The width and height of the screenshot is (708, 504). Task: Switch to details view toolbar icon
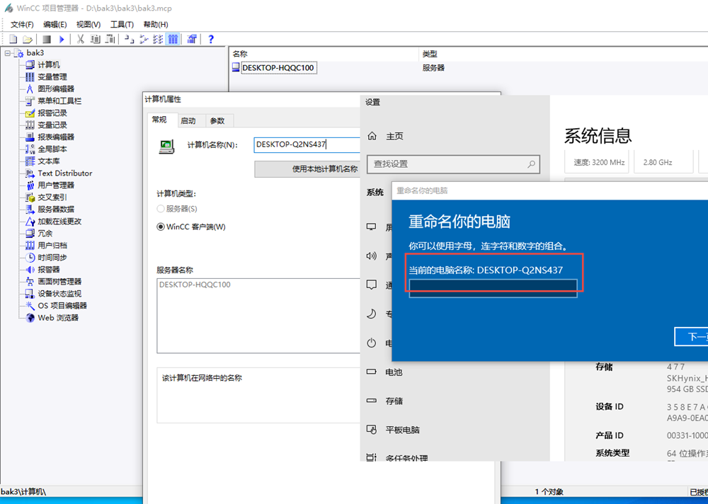(x=173, y=39)
